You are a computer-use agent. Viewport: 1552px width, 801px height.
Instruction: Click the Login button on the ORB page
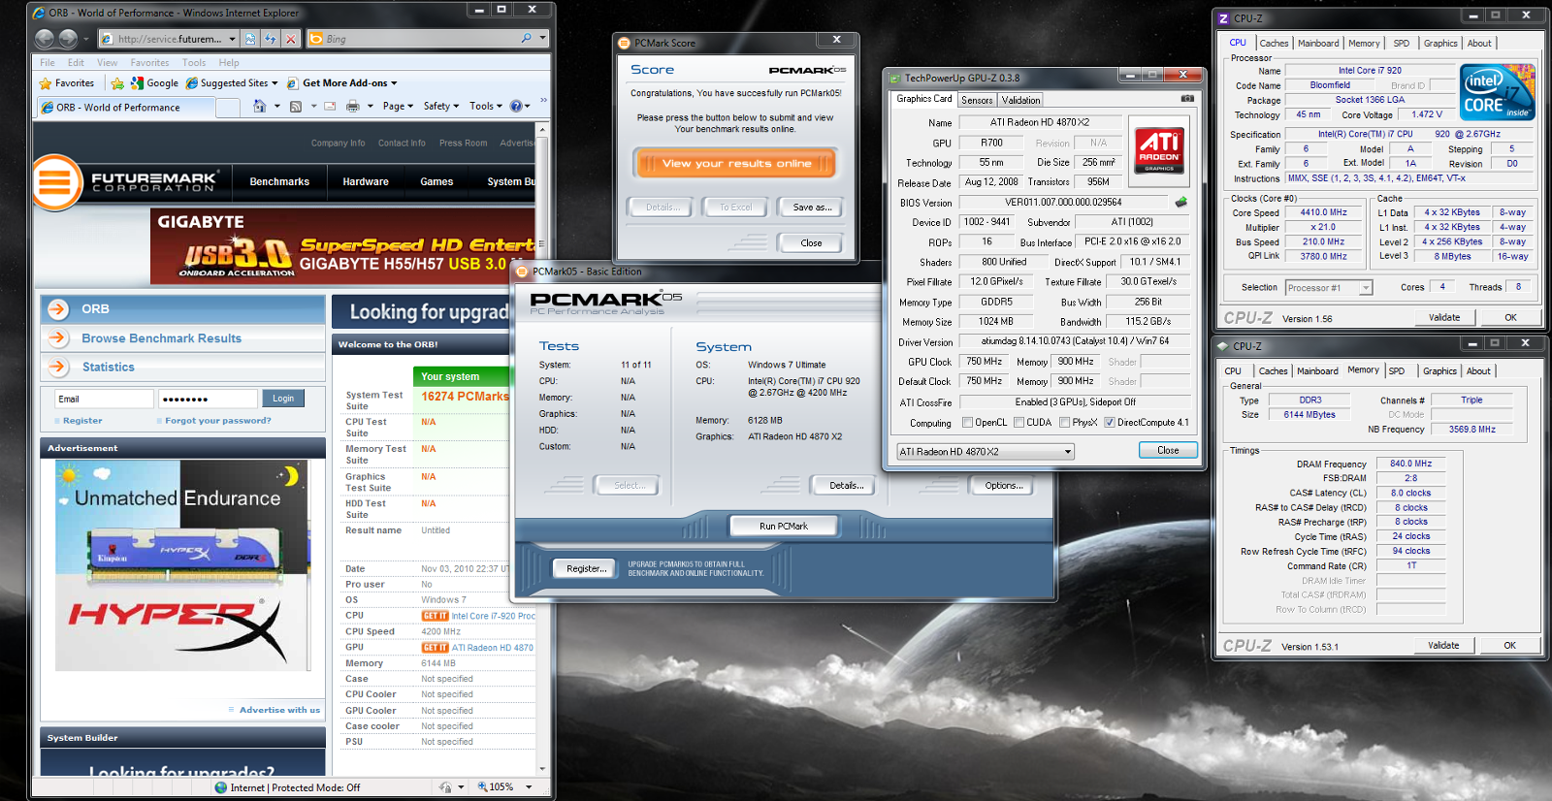(x=283, y=399)
